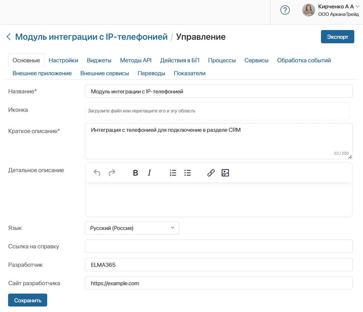Click the icon file upload drop area
The image size is (363, 312).
click(x=217, y=111)
